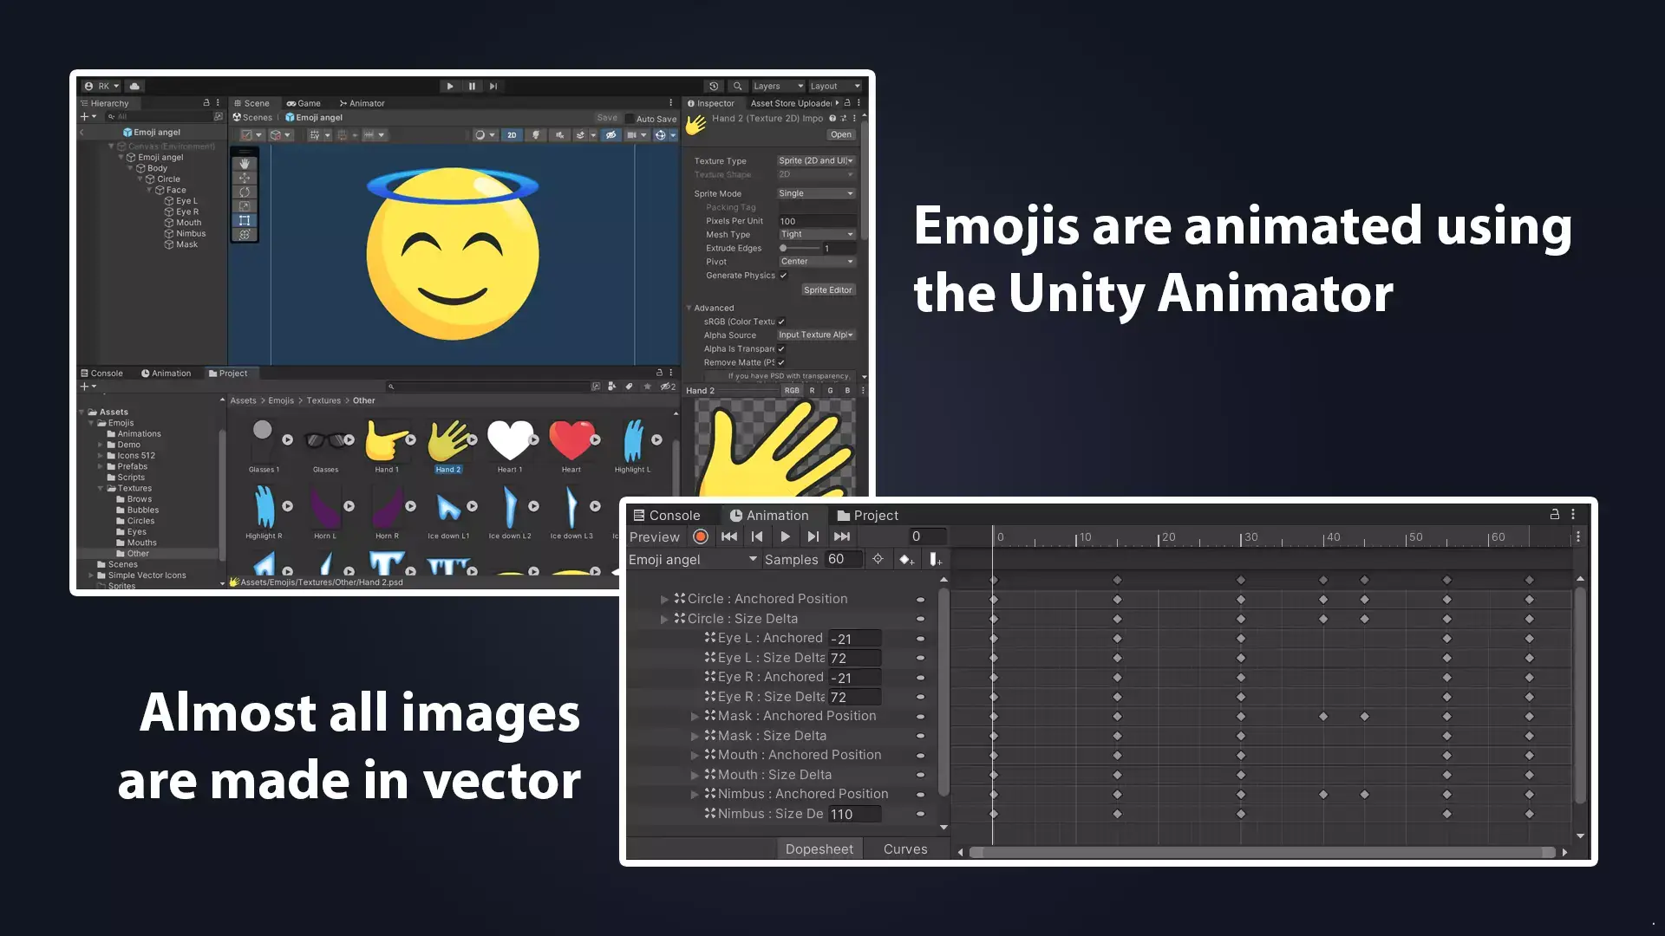Image resolution: width=1665 pixels, height=936 pixels.
Task: Open the Layout dropdown
Action: click(x=835, y=86)
